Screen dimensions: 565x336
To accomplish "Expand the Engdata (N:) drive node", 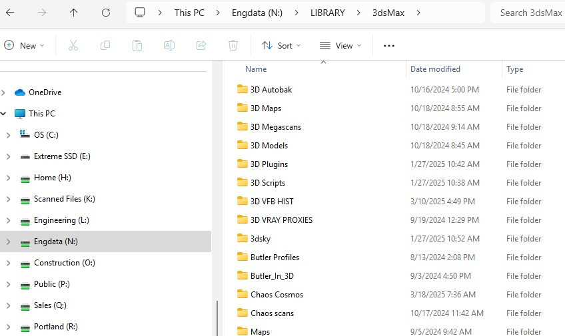I will (x=8, y=242).
